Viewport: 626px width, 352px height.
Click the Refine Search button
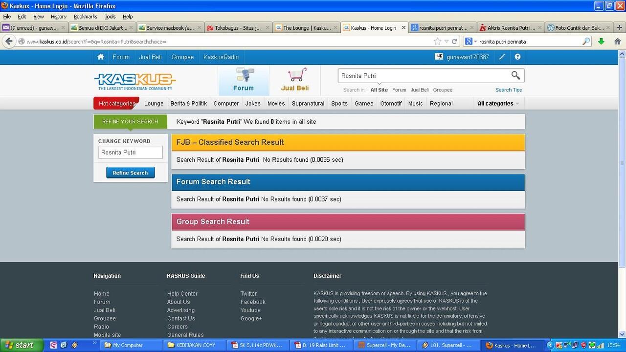[x=130, y=173]
